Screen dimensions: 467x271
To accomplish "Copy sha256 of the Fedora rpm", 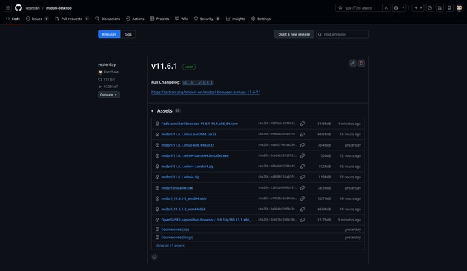I will point(302,124).
